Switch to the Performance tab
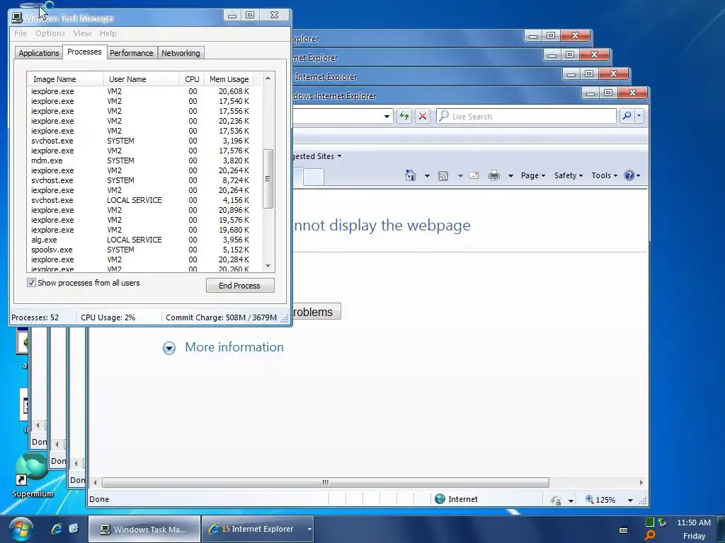Image resolution: width=725 pixels, height=543 pixels. coord(131,53)
